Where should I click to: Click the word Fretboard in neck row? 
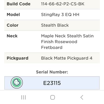tap(52, 48)
